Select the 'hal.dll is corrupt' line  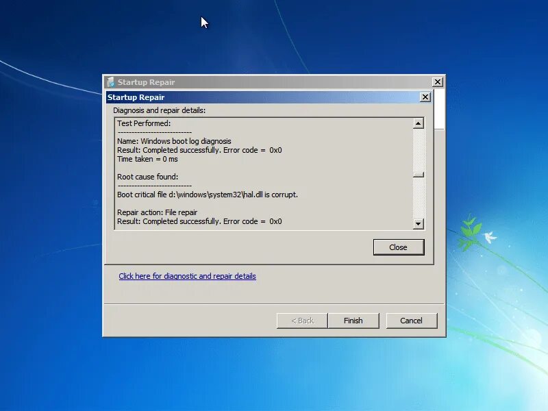pos(208,195)
